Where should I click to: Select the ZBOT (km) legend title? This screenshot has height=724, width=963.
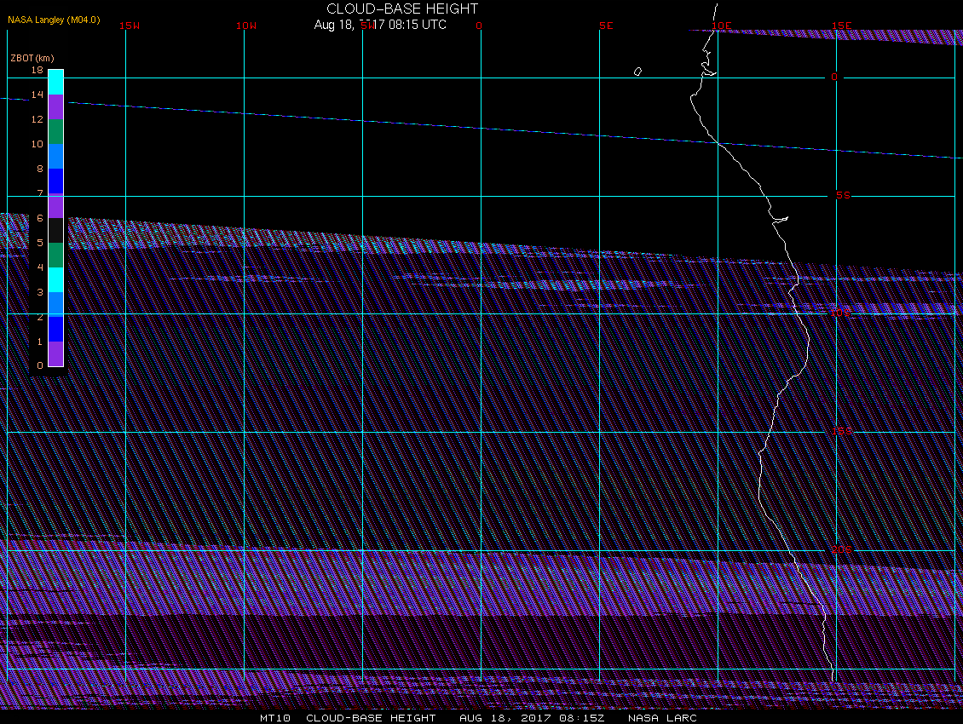pos(32,58)
